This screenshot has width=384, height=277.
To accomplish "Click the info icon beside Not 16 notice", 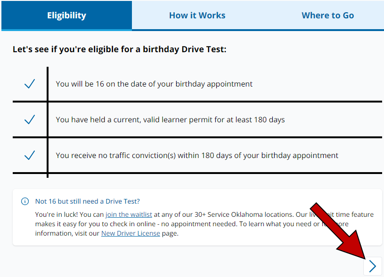I will click(25, 201).
